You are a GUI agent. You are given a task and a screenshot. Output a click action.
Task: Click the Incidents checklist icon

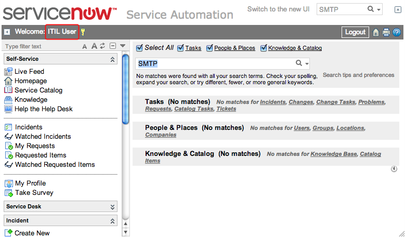point(8,127)
